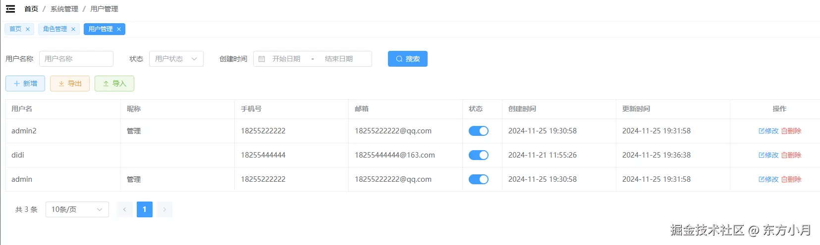Image resolution: width=820 pixels, height=245 pixels.
Task: Click created time 2024-11-21 11:55:26
Action: click(x=543, y=155)
